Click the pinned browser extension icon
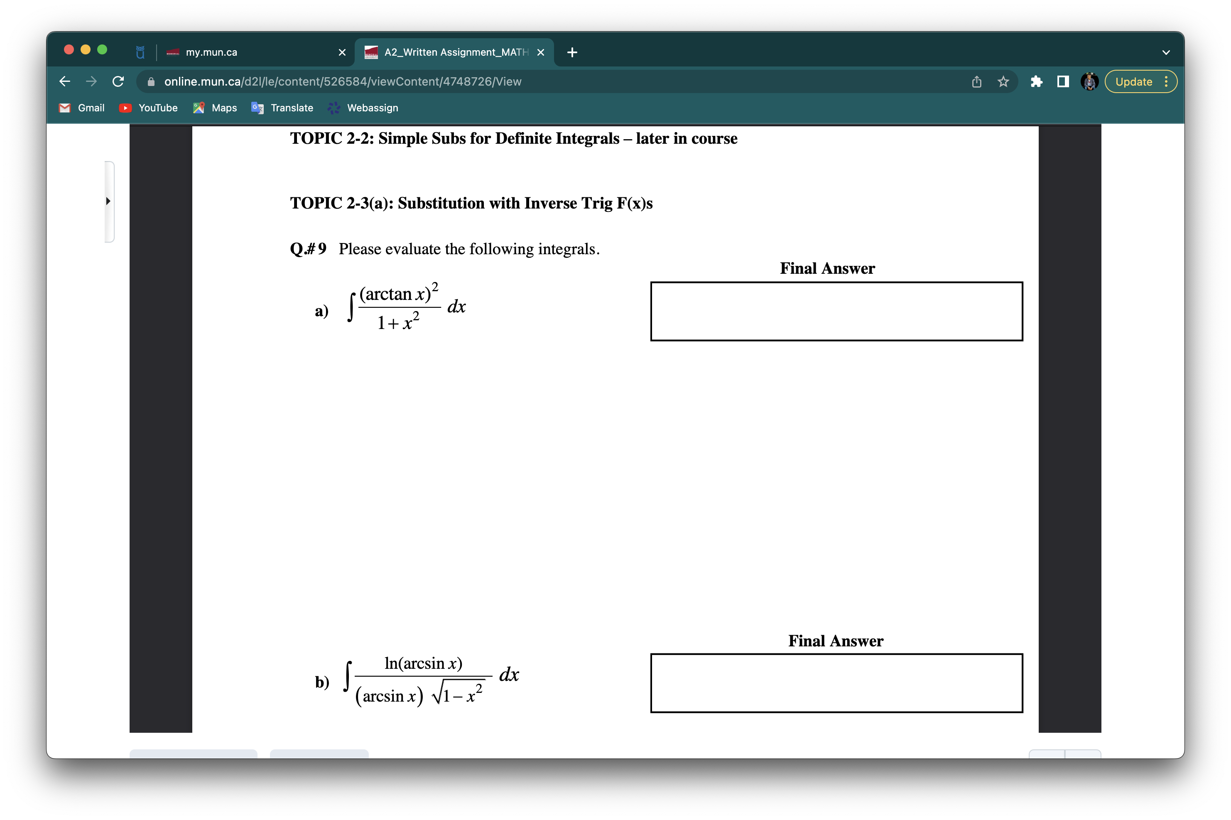Image resolution: width=1231 pixels, height=820 pixels. click(1037, 81)
